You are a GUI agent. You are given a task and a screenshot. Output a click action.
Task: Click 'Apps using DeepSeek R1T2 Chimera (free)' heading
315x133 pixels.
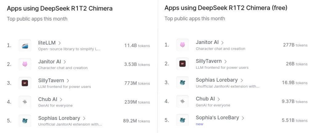[x=226, y=8]
